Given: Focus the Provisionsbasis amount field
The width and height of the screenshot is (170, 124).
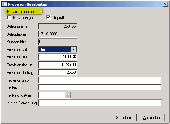Looking at the screenshot, I should tap(57, 65).
